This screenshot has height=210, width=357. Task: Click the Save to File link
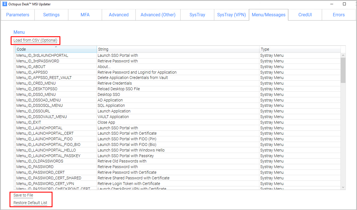click(23, 195)
